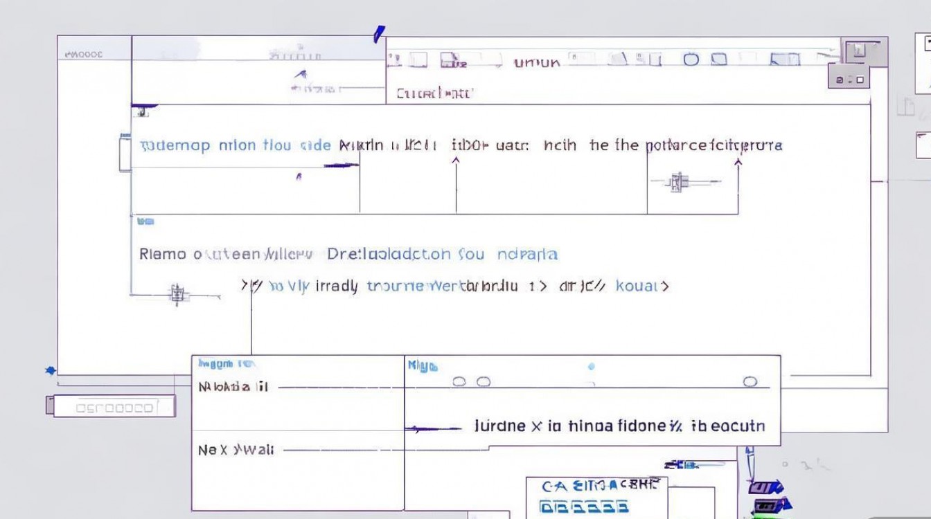Click the blue star marker at left edge
931x519 pixels.
click(50, 371)
